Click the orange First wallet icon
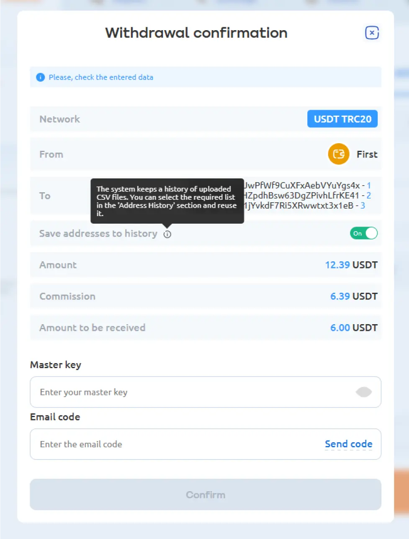 pyautogui.click(x=339, y=154)
